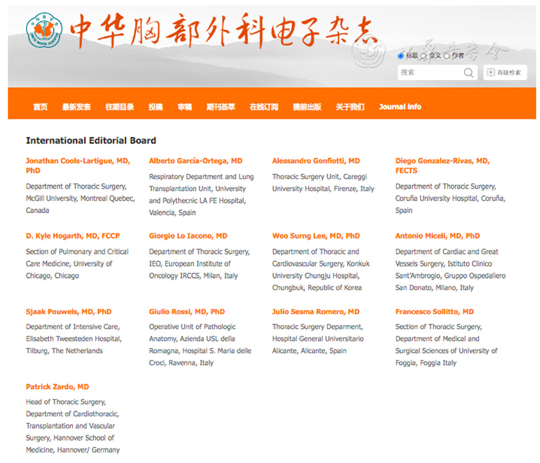Open the Journal info menu item
540x463 pixels.
tap(400, 107)
